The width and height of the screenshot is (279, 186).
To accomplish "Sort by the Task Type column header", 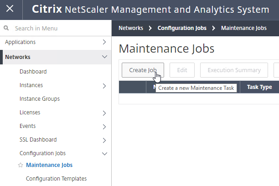I will tap(259, 87).
